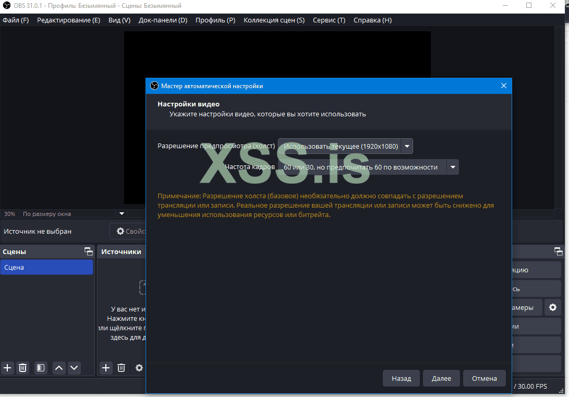This screenshot has height=397, width=569.
Task: Undock the controls panel icon on right
Action: 559,251
